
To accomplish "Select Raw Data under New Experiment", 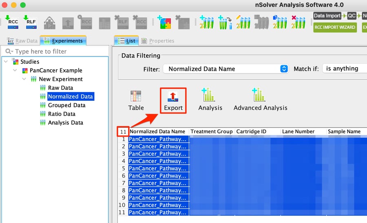I will 60,88.
